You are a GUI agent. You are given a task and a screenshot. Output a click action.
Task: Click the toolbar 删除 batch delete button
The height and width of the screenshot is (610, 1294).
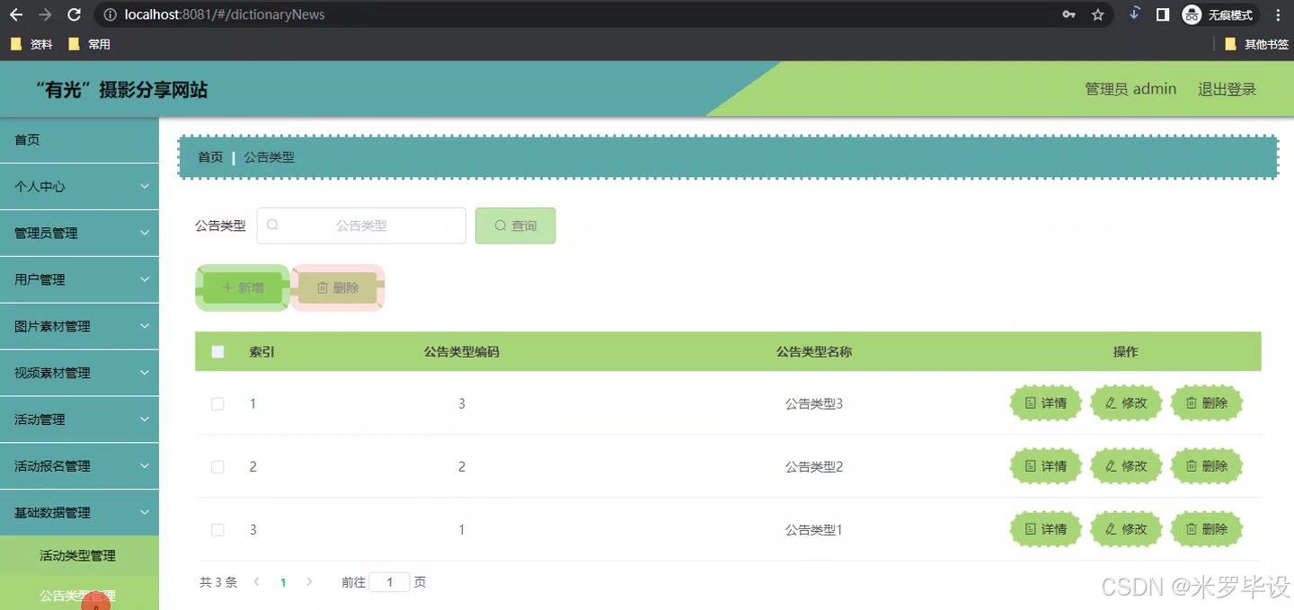point(338,287)
